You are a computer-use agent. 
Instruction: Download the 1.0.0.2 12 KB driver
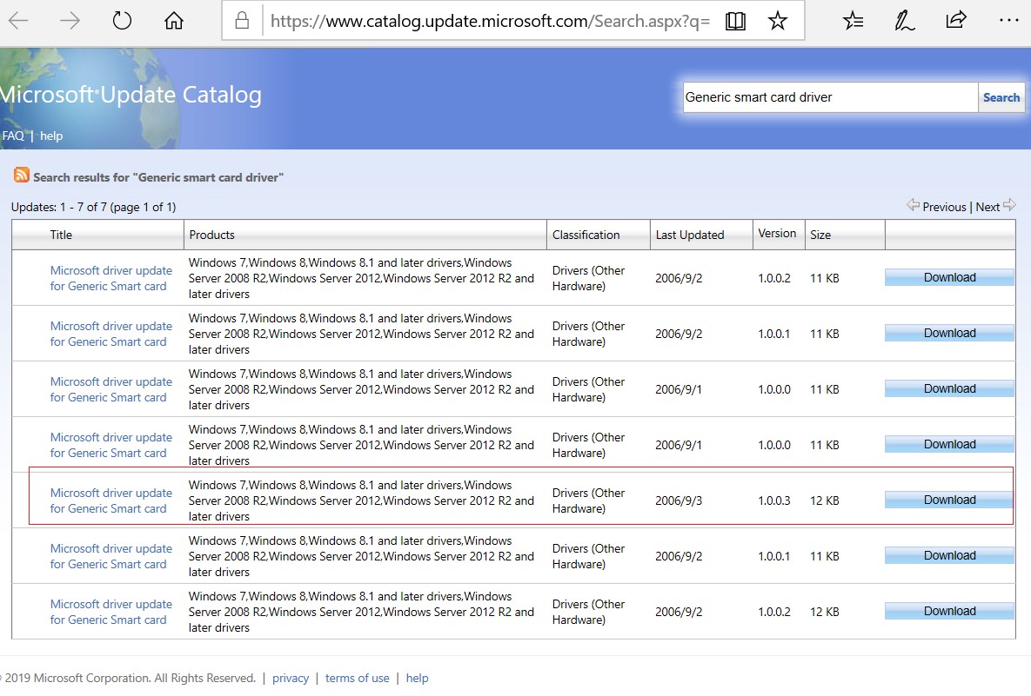(949, 612)
